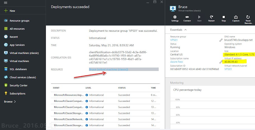255x130 pixels.
Task: Open Subscriptions menu item
Action: [18, 94]
